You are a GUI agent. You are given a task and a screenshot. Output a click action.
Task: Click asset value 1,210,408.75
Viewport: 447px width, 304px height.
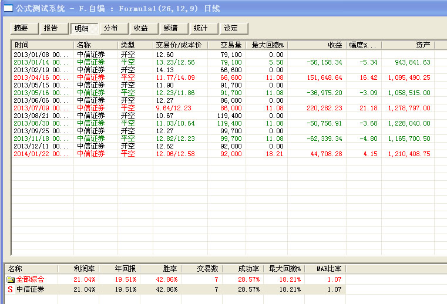409,154
